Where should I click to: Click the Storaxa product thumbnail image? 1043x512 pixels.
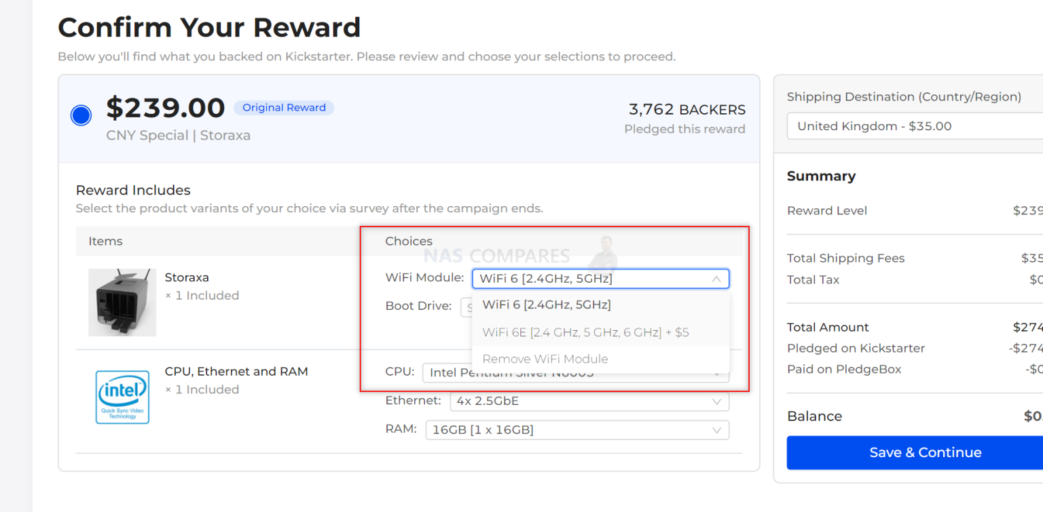[x=122, y=304]
